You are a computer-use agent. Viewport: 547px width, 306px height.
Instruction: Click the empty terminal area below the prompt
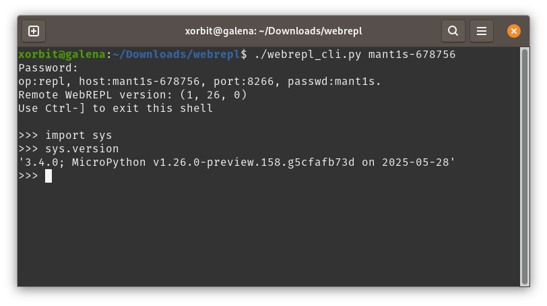[269, 236]
